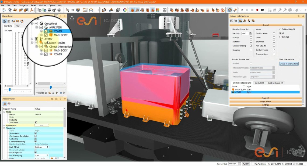Click the orange ring icon in Master Panel toolbar
The image size is (307, 166).
point(22,21)
